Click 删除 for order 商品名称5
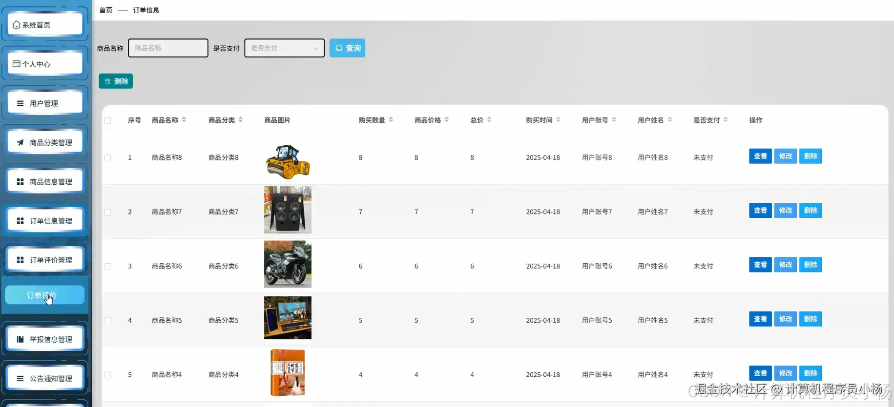The image size is (894, 407). click(811, 319)
